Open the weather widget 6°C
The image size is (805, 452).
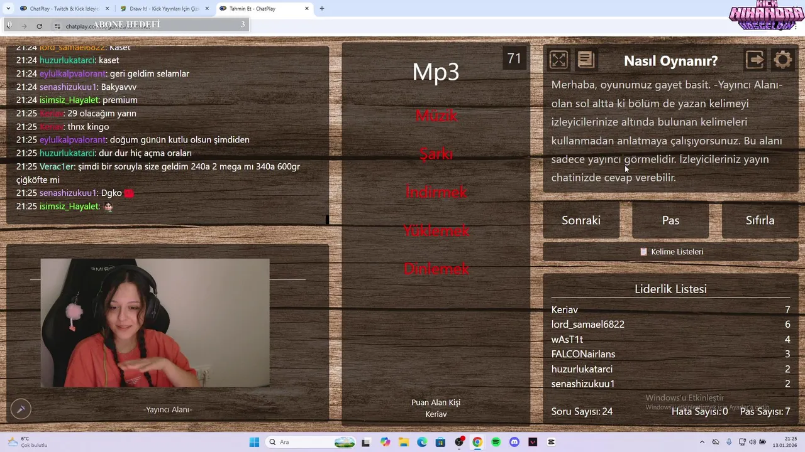pos(26,442)
